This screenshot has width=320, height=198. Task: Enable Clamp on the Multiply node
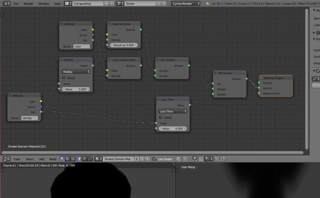[64, 77]
